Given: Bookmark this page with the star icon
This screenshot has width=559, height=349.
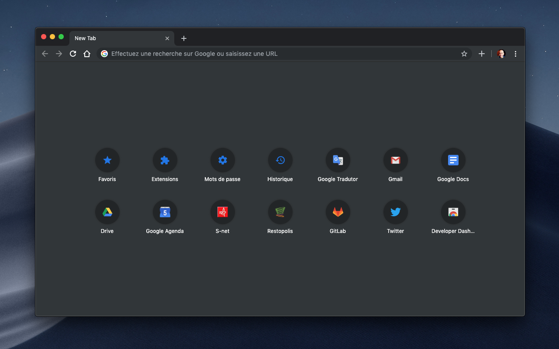Looking at the screenshot, I should coord(464,54).
